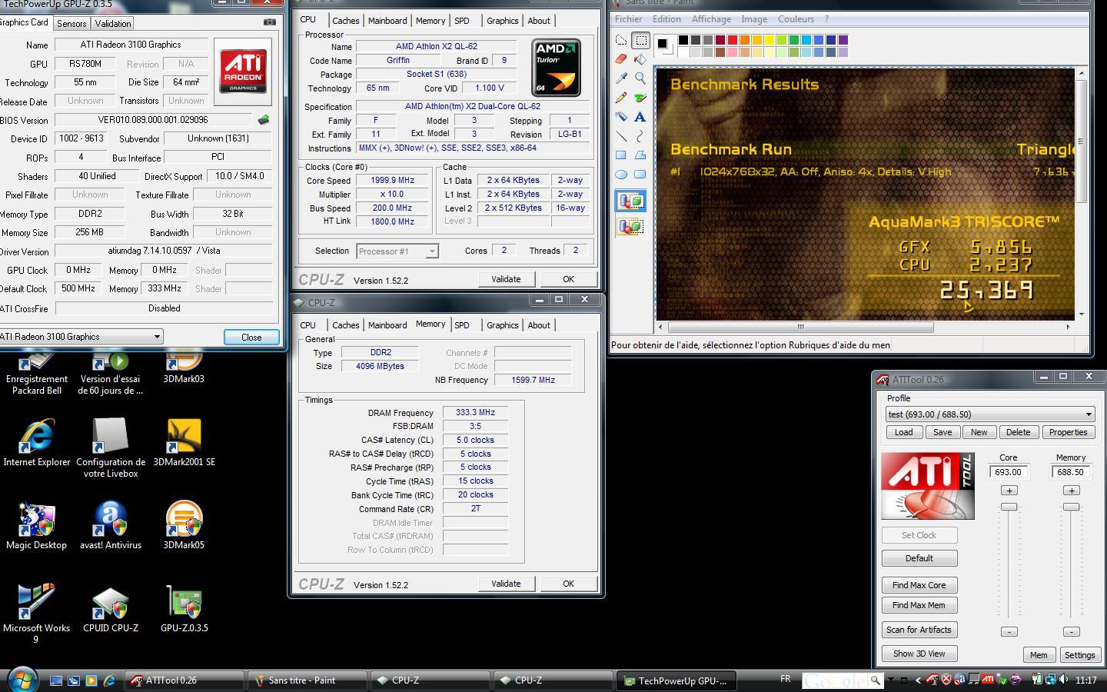
Task: Save the BIOS using GPU-Z chip icon
Action: (x=264, y=120)
